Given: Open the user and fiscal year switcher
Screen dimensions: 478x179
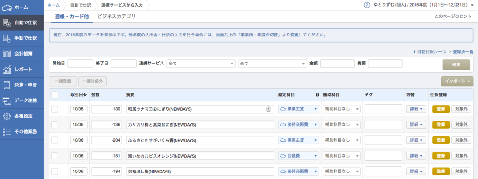Looking at the screenshot, I should tap(423, 5).
